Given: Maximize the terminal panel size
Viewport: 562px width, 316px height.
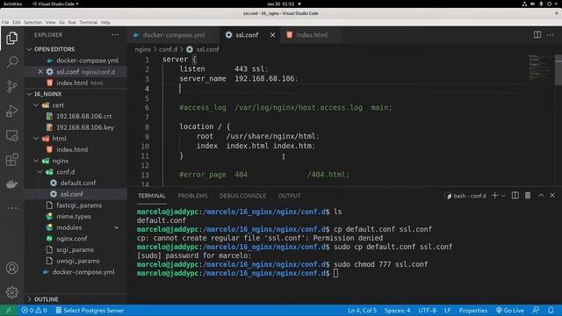Looking at the screenshot, I should (541, 195).
